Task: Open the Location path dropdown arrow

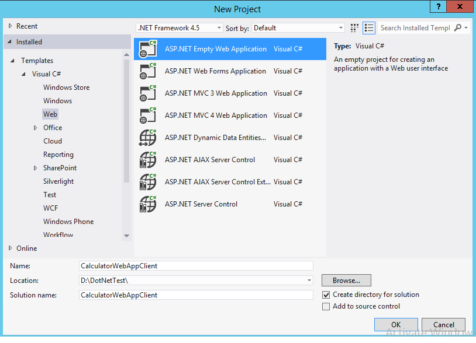Action: tap(309, 281)
